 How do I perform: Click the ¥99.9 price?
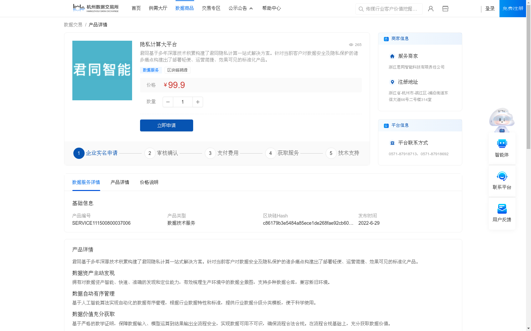(174, 85)
